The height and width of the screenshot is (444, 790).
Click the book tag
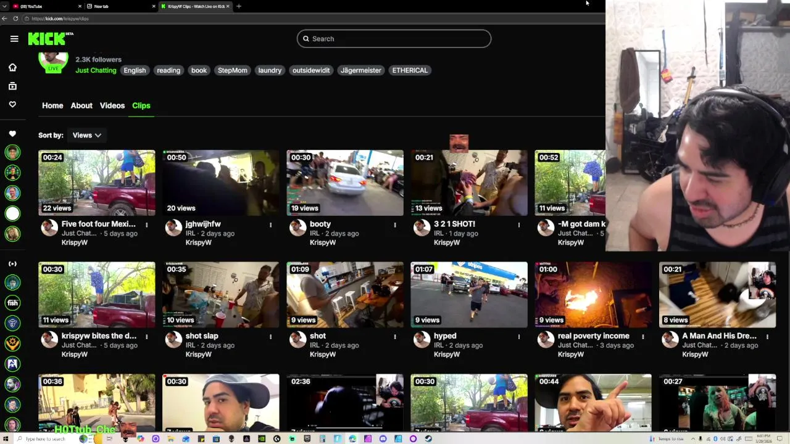pyautogui.click(x=199, y=70)
